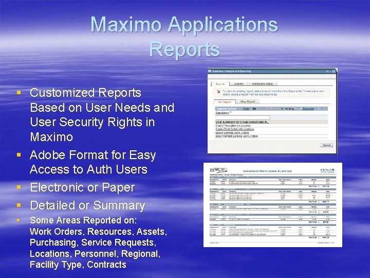
Task: Open the Costs (Work Order) All Locations report
Action: (x=234, y=129)
